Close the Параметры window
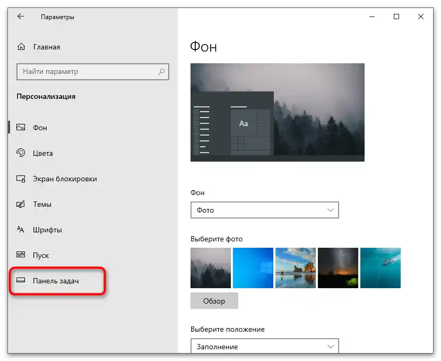 click(421, 16)
